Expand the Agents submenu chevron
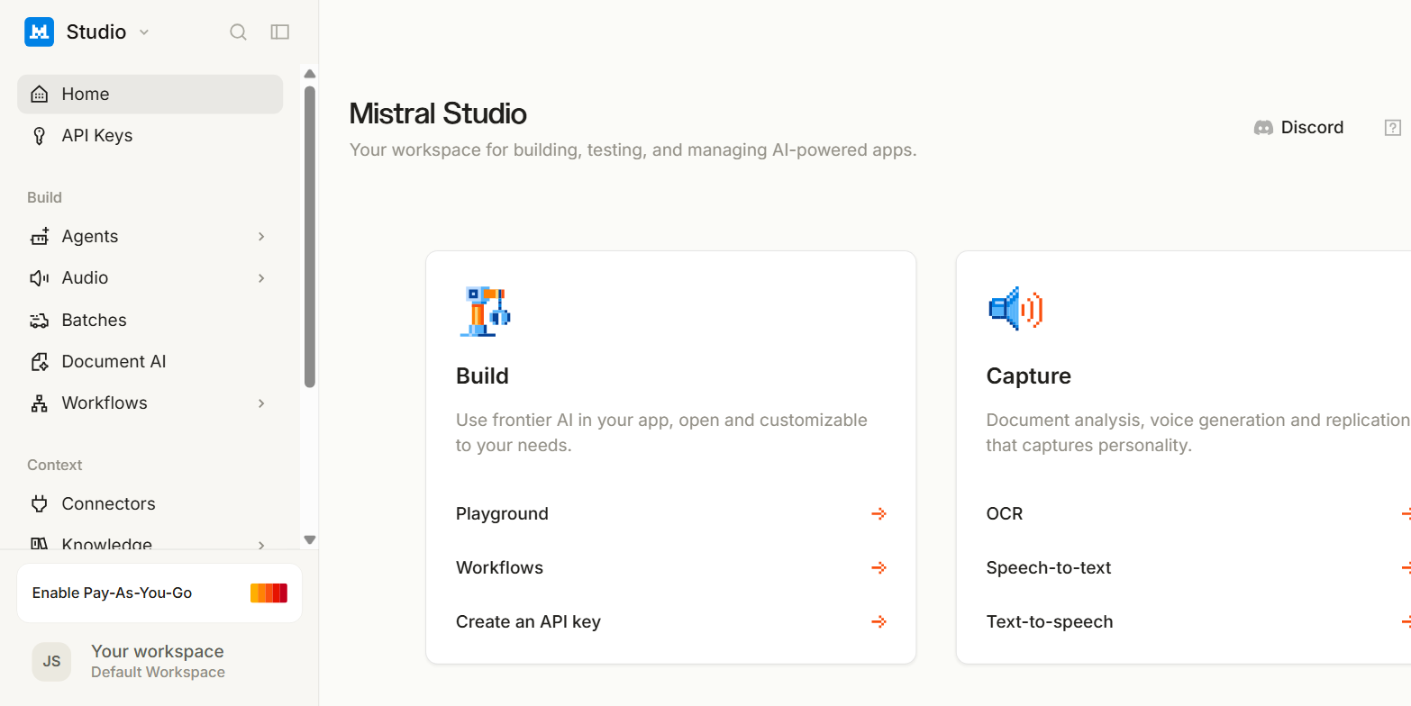 261,237
